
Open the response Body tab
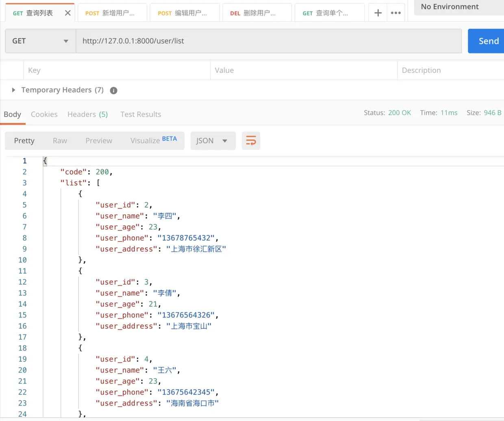pos(13,114)
